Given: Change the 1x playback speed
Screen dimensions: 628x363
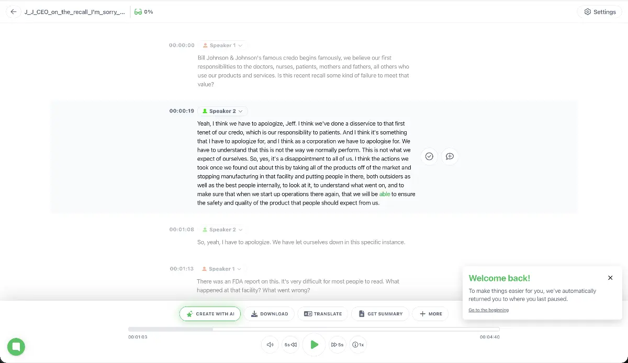Looking at the screenshot, I should [358, 345].
